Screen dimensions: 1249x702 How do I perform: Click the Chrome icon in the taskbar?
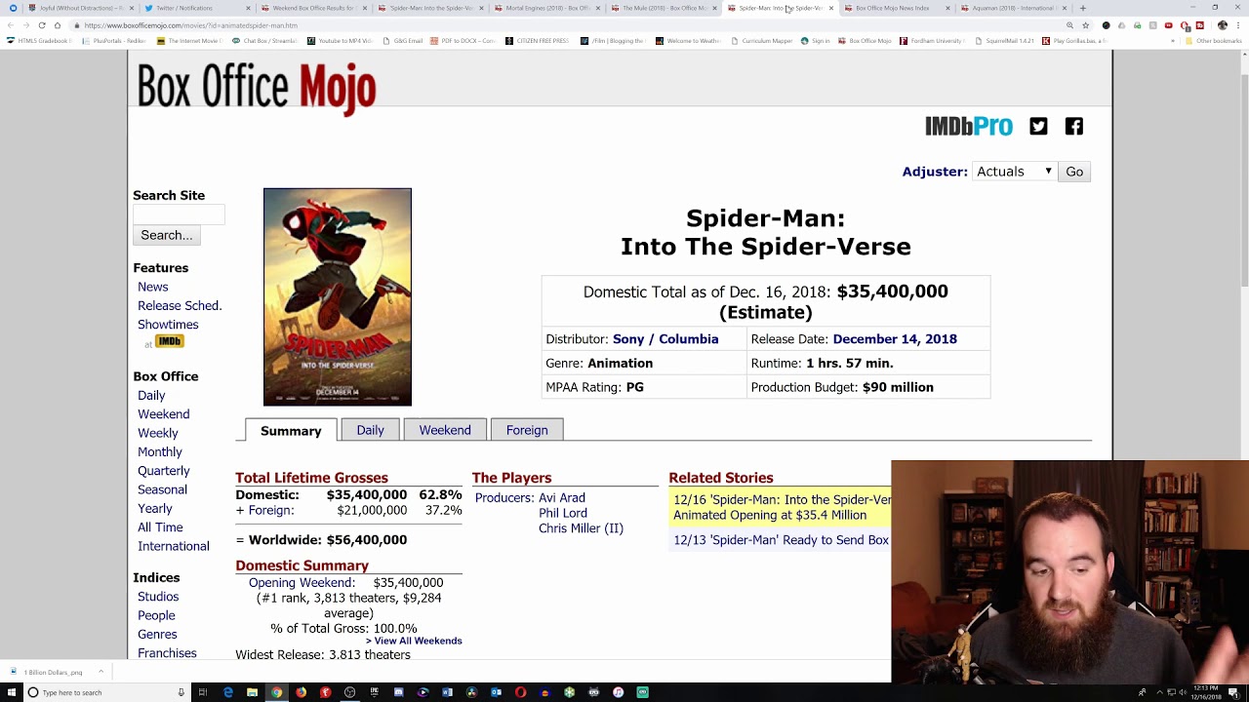[x=276, y=692]
